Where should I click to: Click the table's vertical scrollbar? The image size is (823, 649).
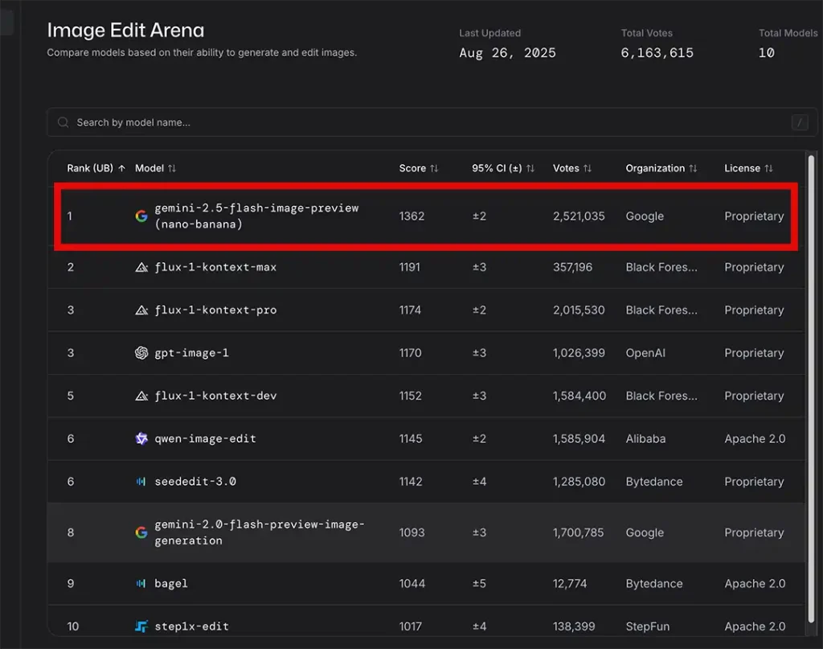click(811, 388)
